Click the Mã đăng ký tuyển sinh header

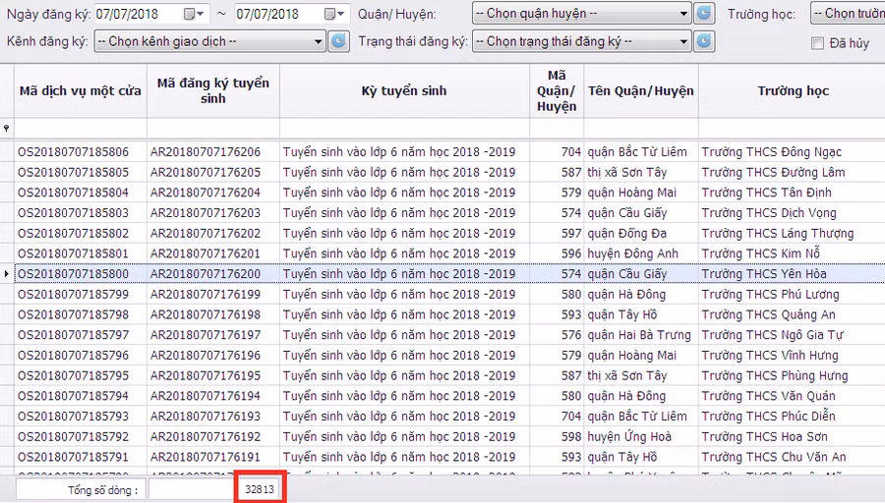coord(213,91)
